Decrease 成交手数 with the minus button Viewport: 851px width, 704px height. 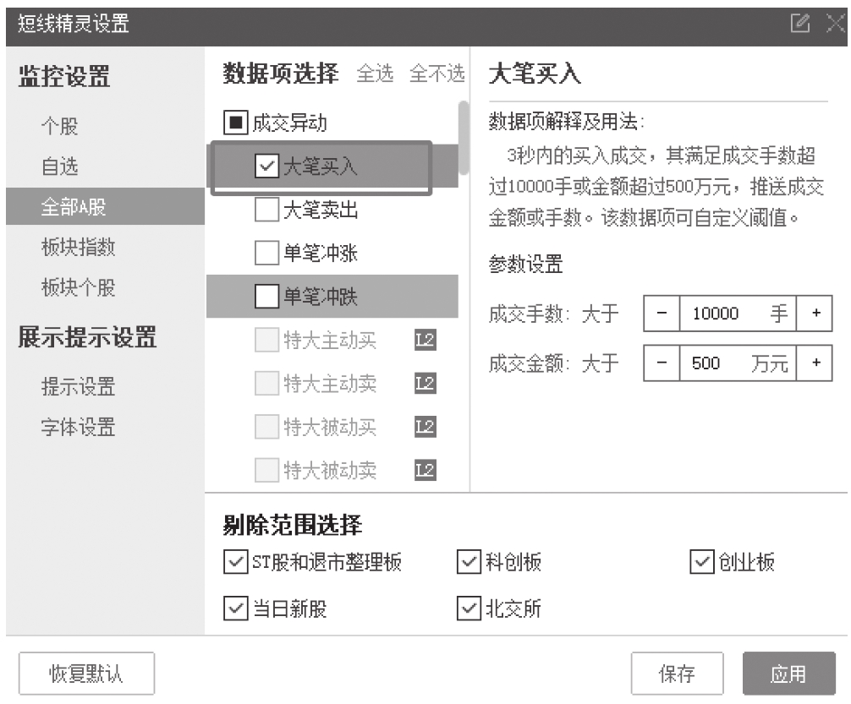point(662,313)
